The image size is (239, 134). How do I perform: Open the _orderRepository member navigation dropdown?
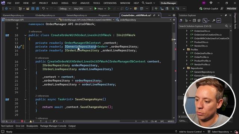click(x=143, y=20)
